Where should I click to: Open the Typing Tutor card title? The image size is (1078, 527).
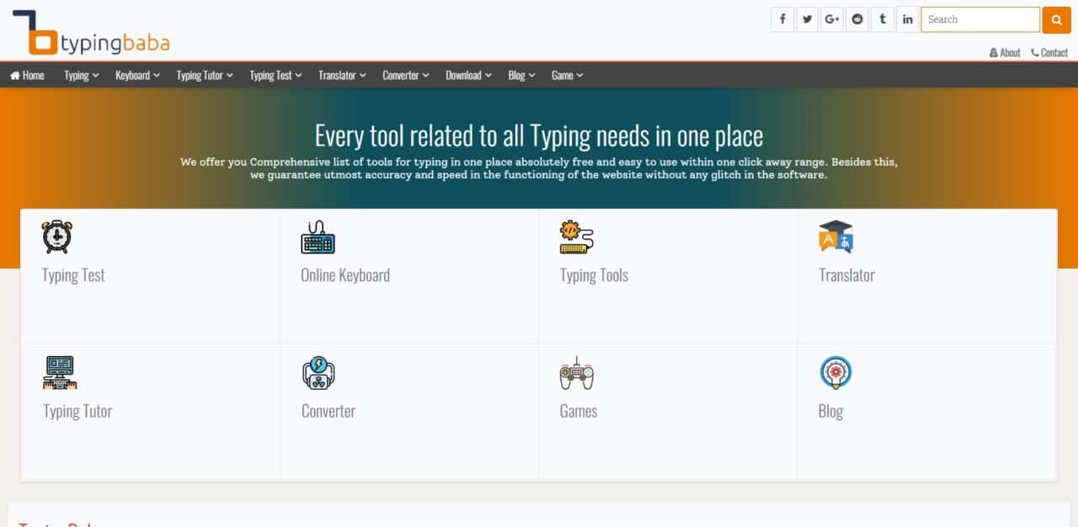(77, 411)
